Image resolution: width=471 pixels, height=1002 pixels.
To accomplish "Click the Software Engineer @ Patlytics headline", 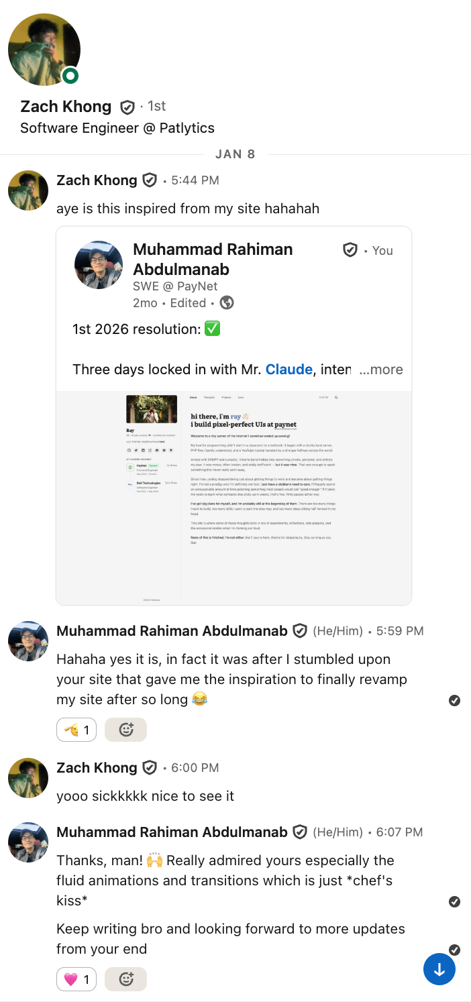I will click(117, 127).
